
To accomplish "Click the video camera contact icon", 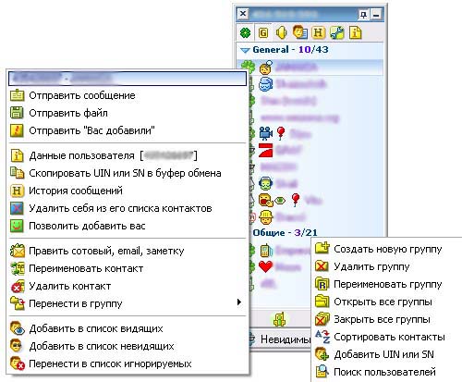I will tap(266, 133).
